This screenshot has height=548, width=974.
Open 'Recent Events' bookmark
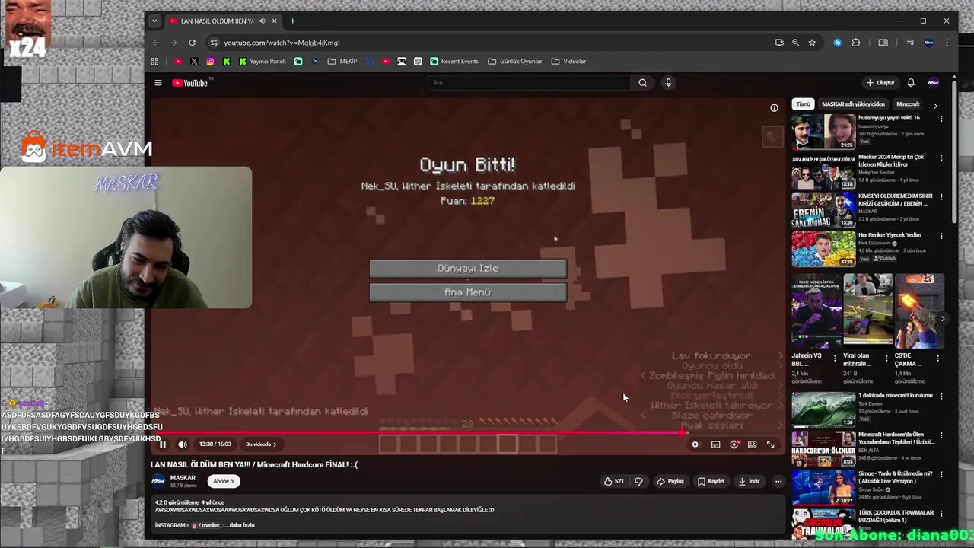click(454, 62)
